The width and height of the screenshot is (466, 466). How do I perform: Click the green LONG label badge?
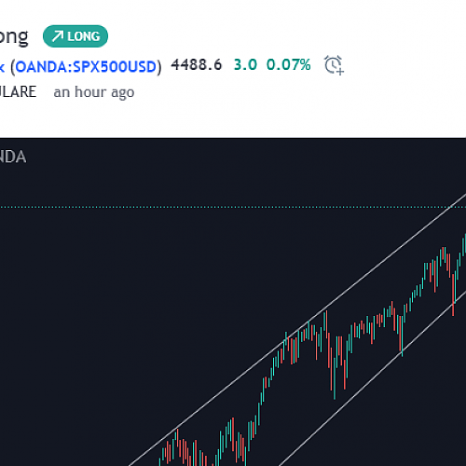(x=75, y=36)
